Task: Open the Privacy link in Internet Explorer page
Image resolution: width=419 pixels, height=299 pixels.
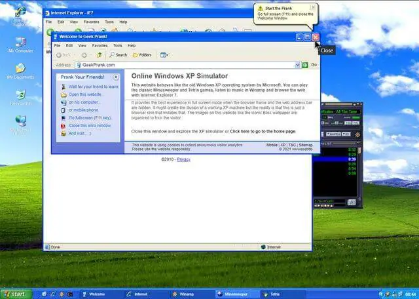Action: click(183, 159)
